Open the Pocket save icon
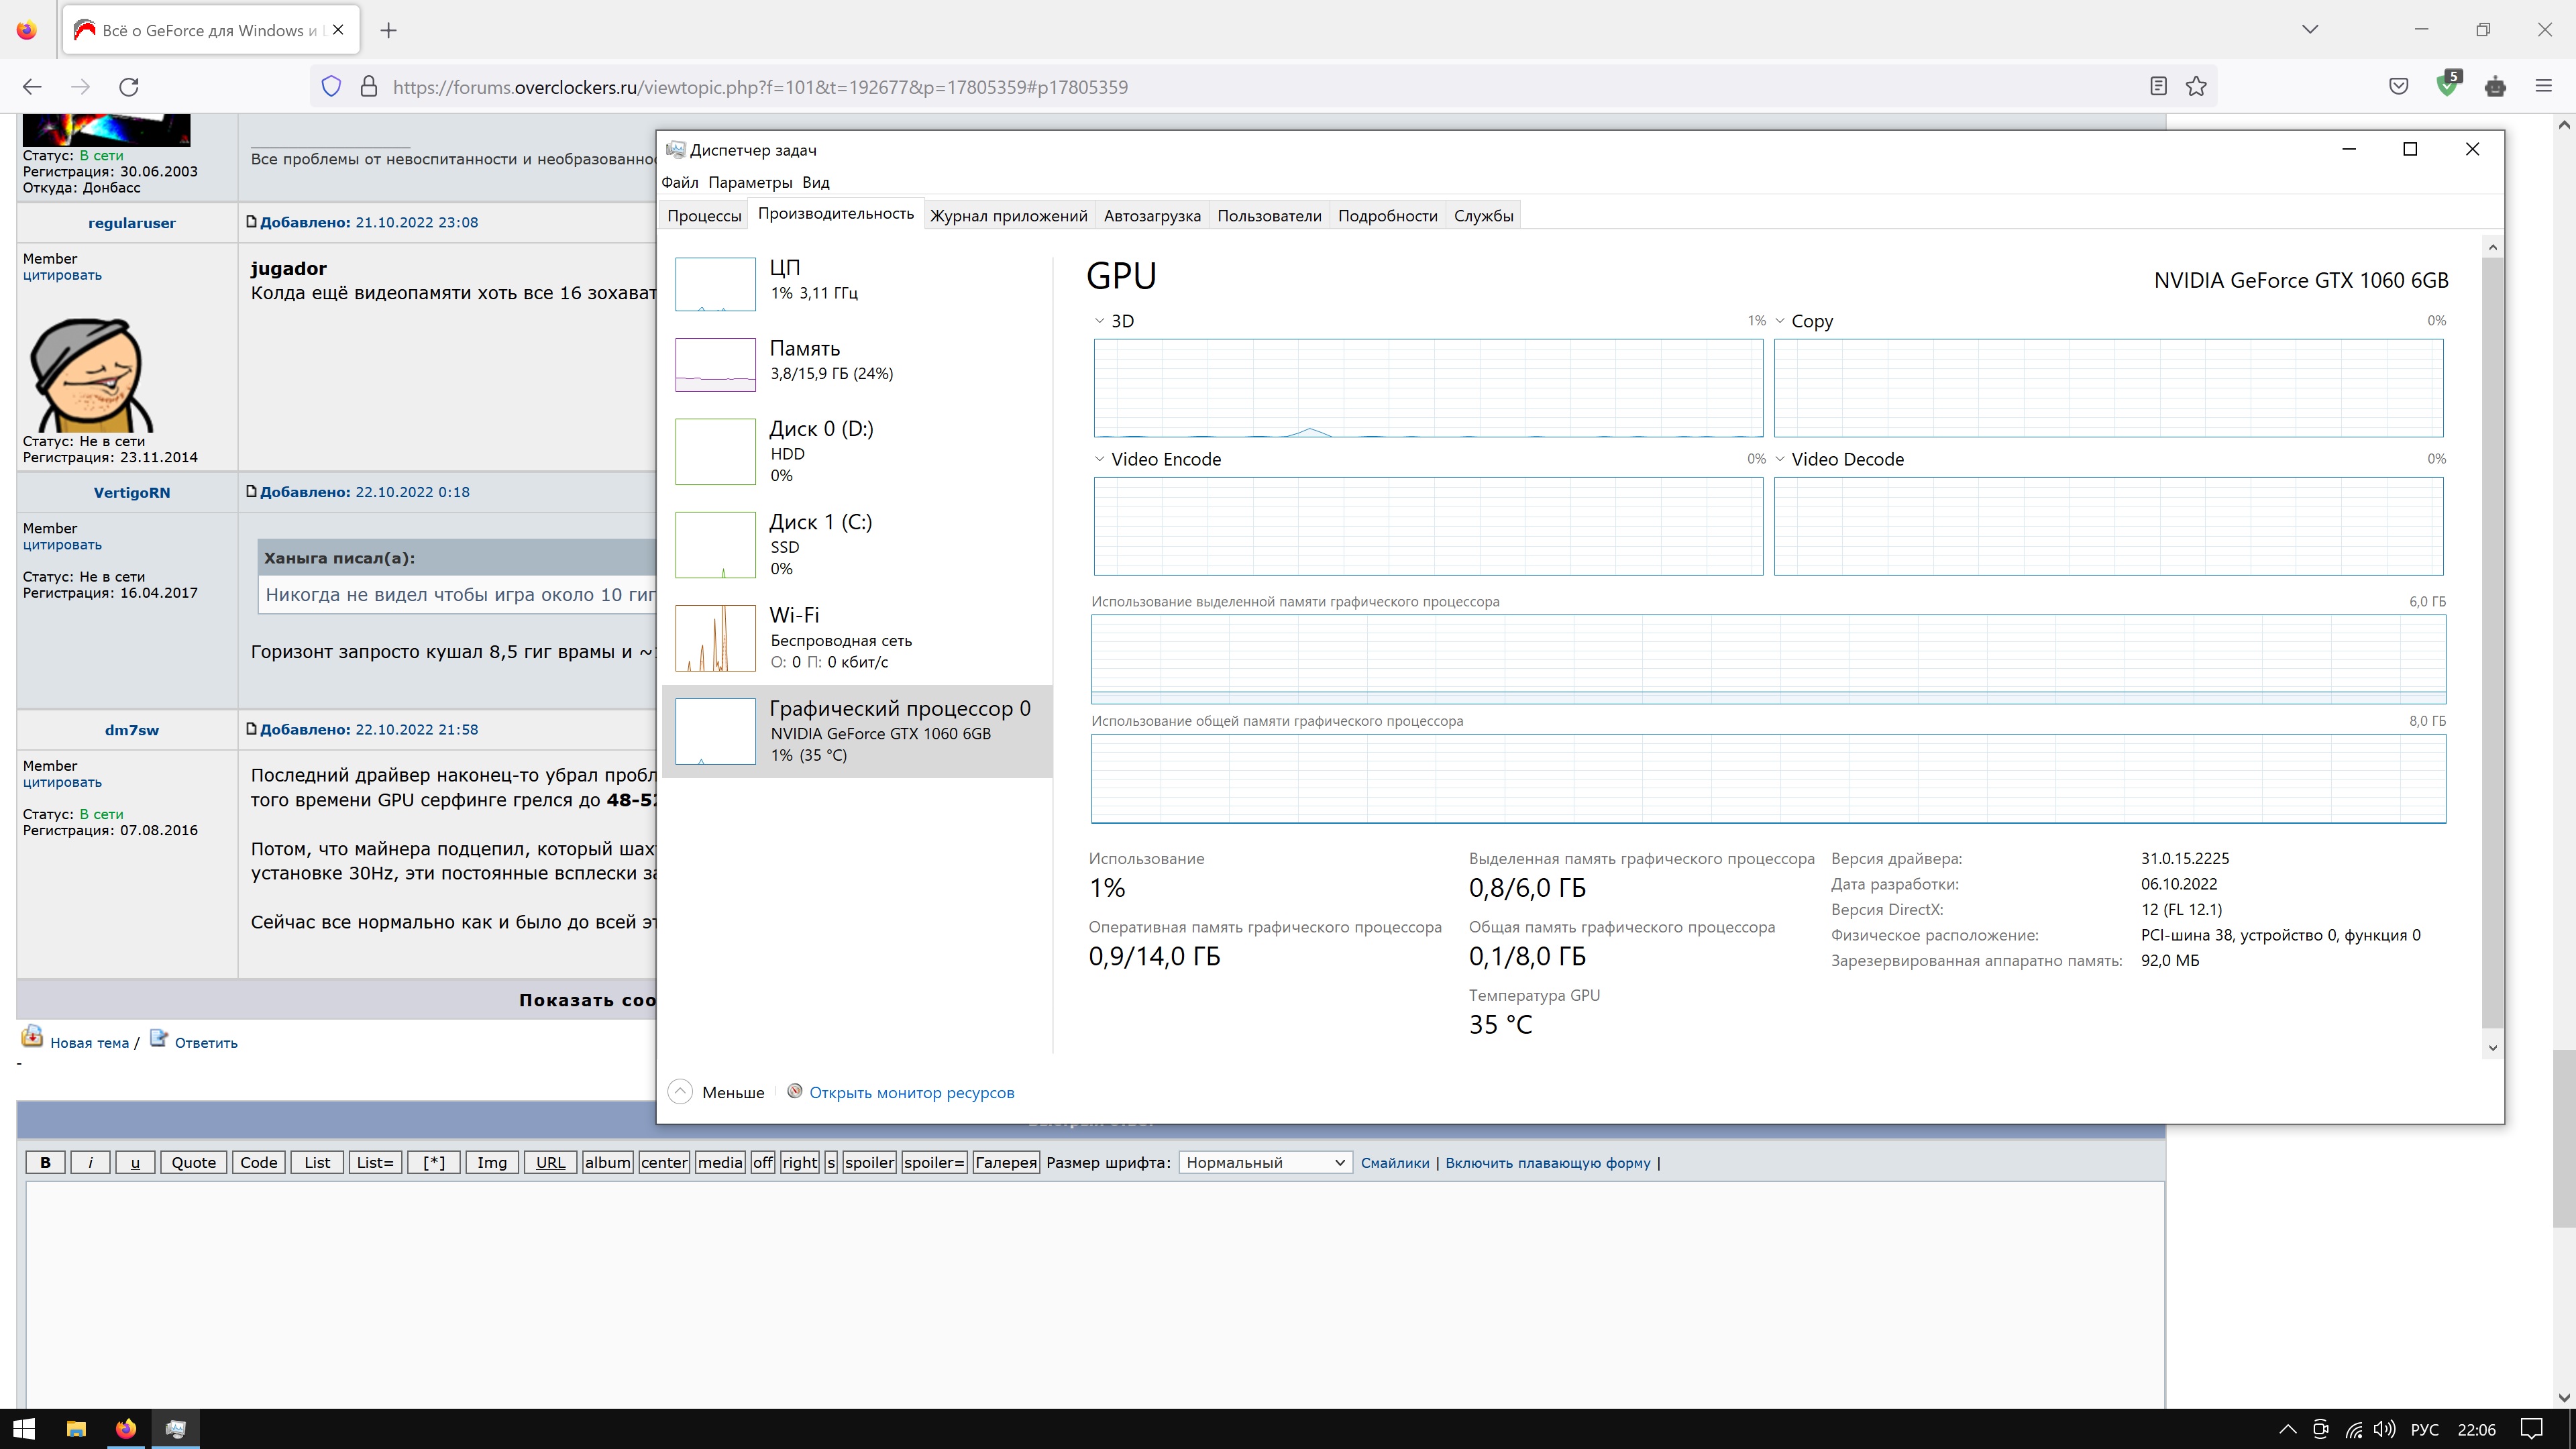This screenshot has height=1449, width=2576. coord(2398,87)
